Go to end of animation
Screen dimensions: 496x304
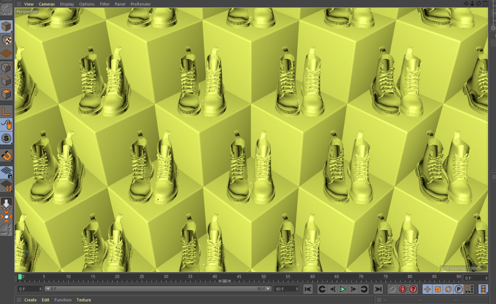(x=378, y=289)
